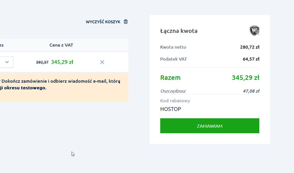The image size is (294, 173).
Task: Click the orange Dokończ zamówienie notice banner
Action: pyautogui.click(x=63, y=87)
